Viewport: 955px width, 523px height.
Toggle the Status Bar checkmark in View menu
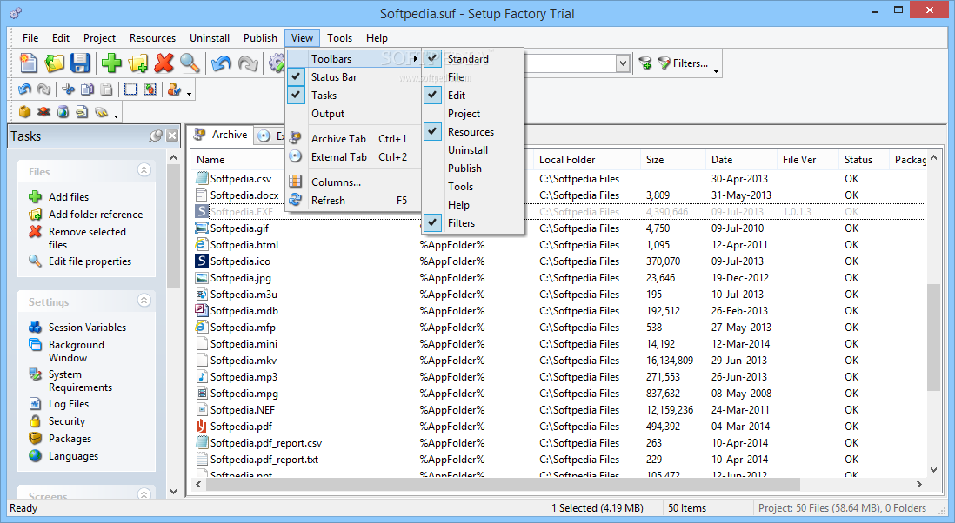[x=296, y=76]
